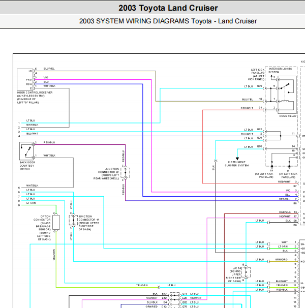Click the "INSTRUMENT CLUSTER SYSTEM" reference text
Viewport: 305px width, 308px height.
pyautogui.click(x=236, y=164)
